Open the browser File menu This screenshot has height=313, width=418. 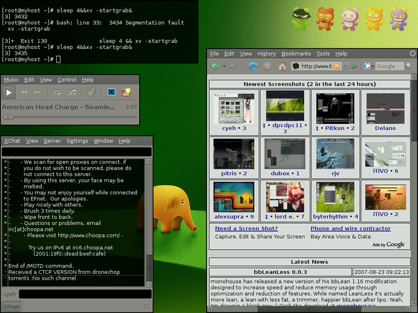point(214,53)
